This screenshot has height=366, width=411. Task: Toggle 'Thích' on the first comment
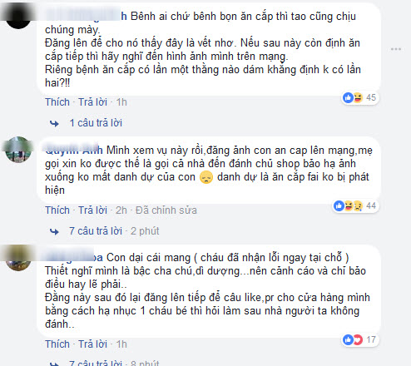point(57,102)
